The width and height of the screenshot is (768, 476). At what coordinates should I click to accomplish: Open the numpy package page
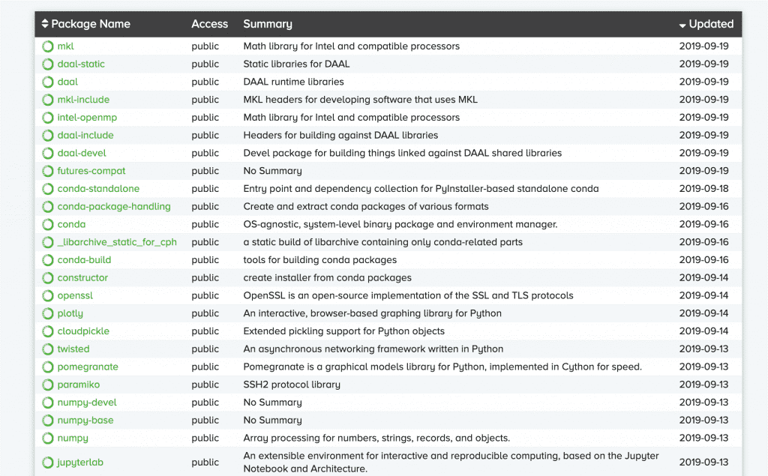(73, 439)
